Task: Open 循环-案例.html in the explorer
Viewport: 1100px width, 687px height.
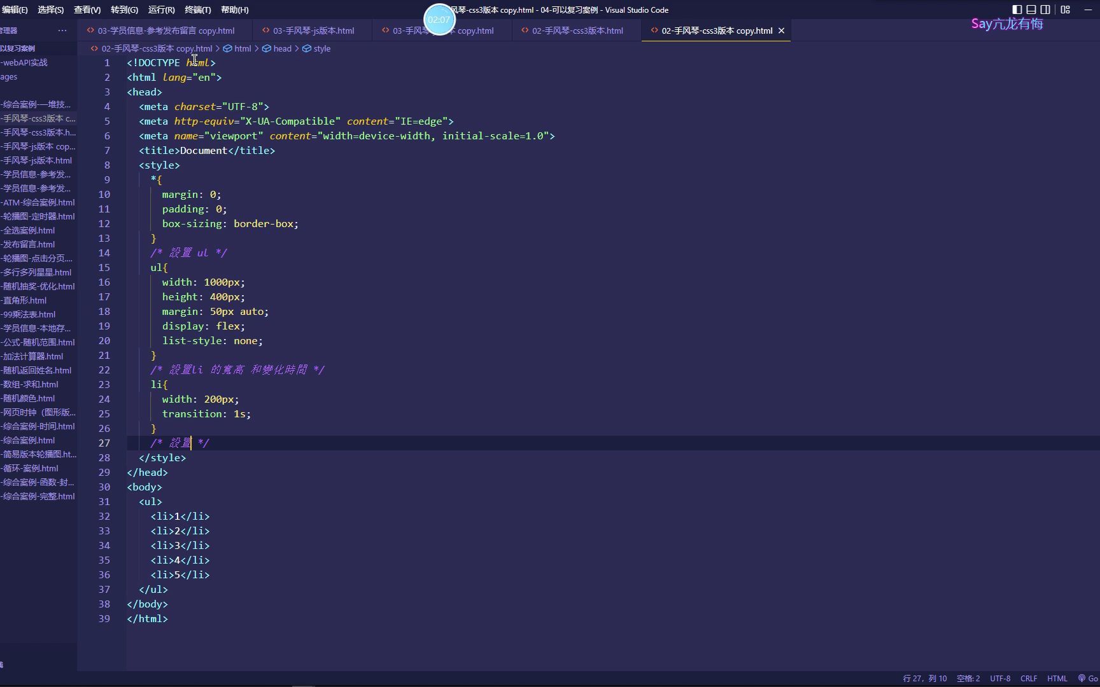Action: coord(38,468)
